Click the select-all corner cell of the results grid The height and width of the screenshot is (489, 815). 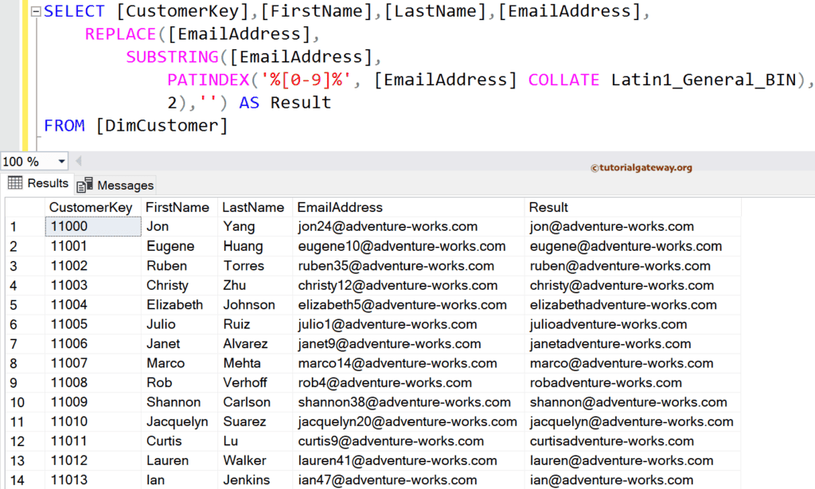(x=25, y=207)
